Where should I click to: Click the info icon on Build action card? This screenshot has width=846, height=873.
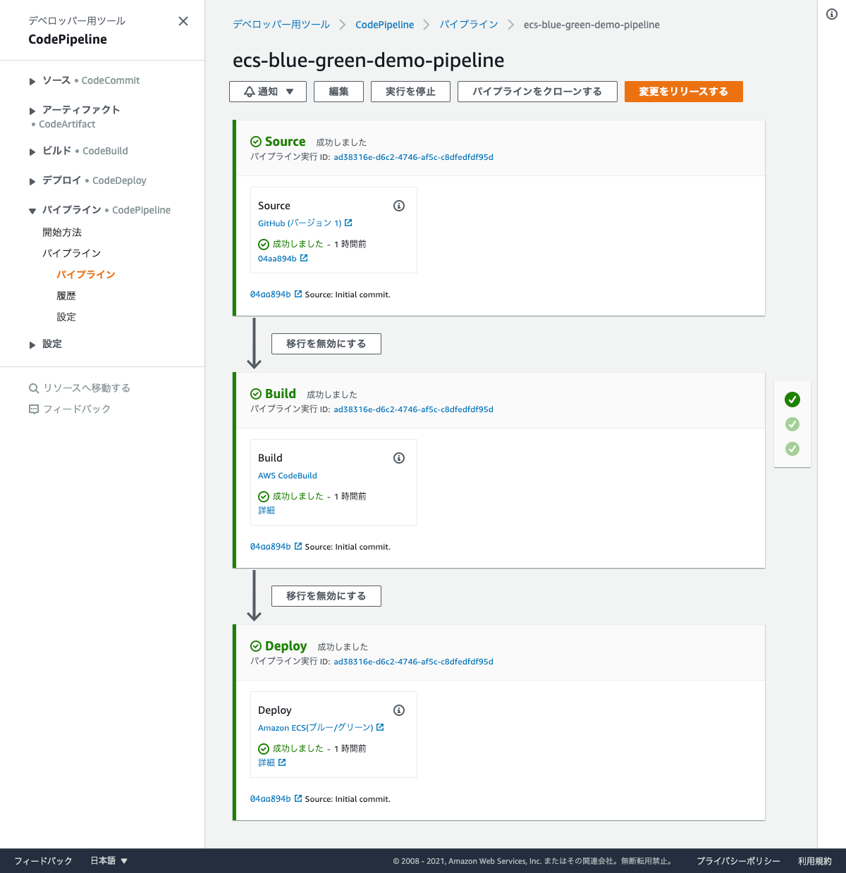click(399, 458)
